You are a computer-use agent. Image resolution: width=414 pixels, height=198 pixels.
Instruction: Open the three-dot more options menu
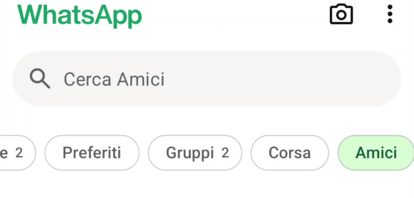coord(390,14)
